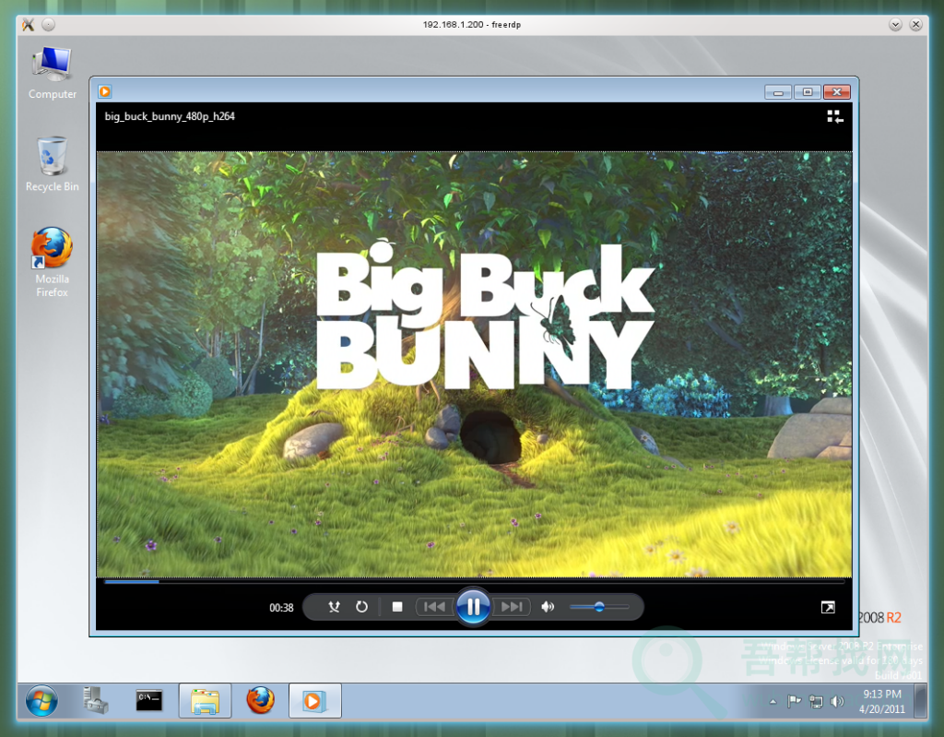Skip to the previous track
Image resolution: width=944 pixels, height=737 pixels.
click(x=435, y=607)
